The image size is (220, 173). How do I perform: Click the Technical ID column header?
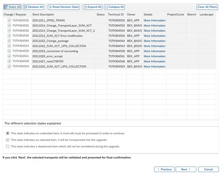coord(116,14)
